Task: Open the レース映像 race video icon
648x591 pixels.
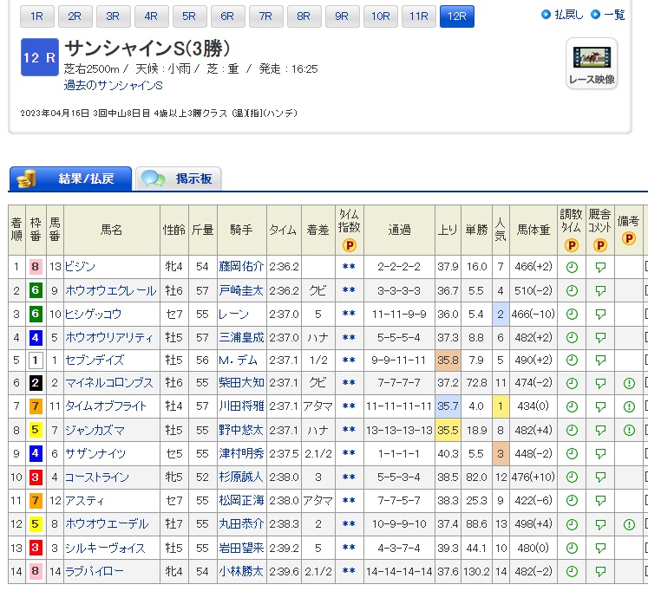Action: click(x=592, y=63)
